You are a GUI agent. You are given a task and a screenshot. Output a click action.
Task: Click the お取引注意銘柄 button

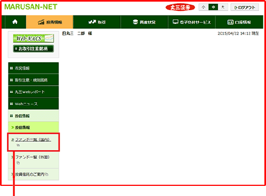[34, 48]
